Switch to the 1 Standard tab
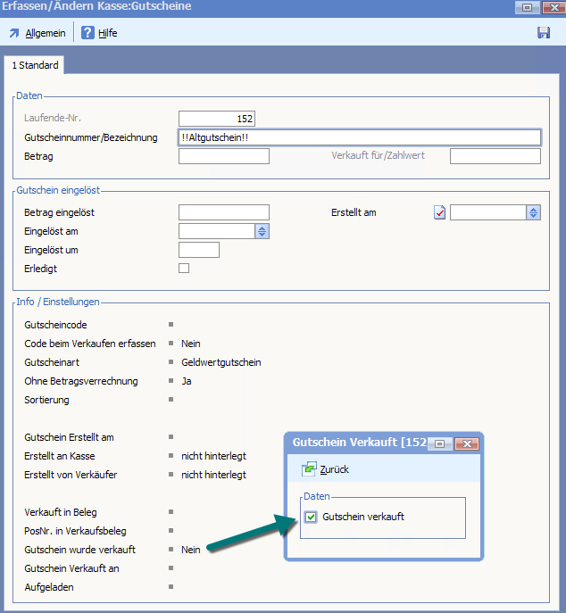566x613 pixels. coord(36,65)
